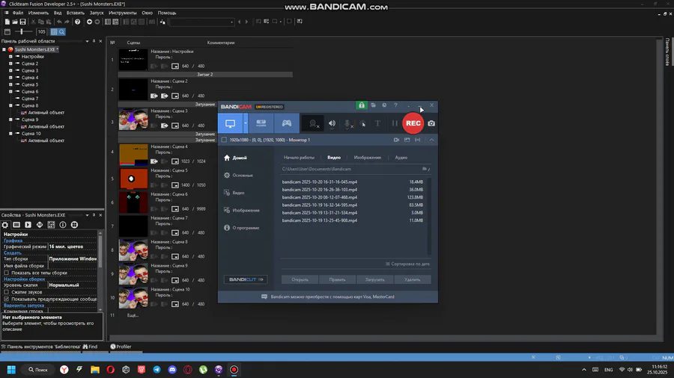Open О программе in Bandicam sidebar
The width and height of the screenshot is (674, 378).
point(242,228)
